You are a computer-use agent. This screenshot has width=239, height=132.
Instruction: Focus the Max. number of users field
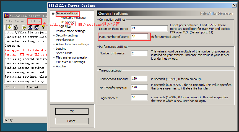(x=139, y=36)
